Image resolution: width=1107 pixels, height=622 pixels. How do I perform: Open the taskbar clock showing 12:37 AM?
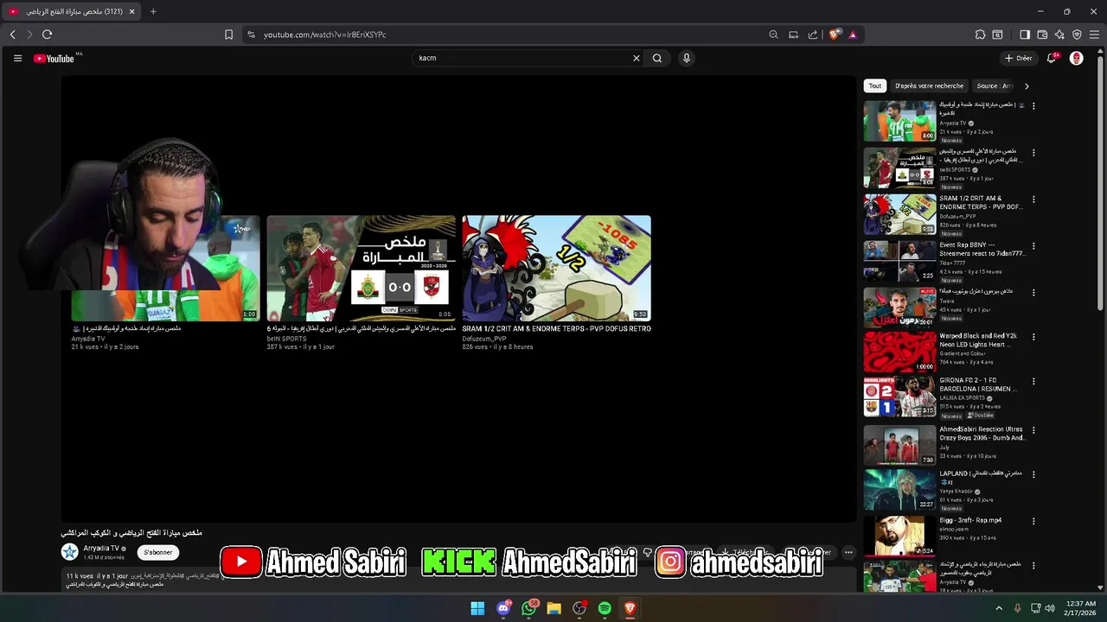click(x=1081, y=608)
